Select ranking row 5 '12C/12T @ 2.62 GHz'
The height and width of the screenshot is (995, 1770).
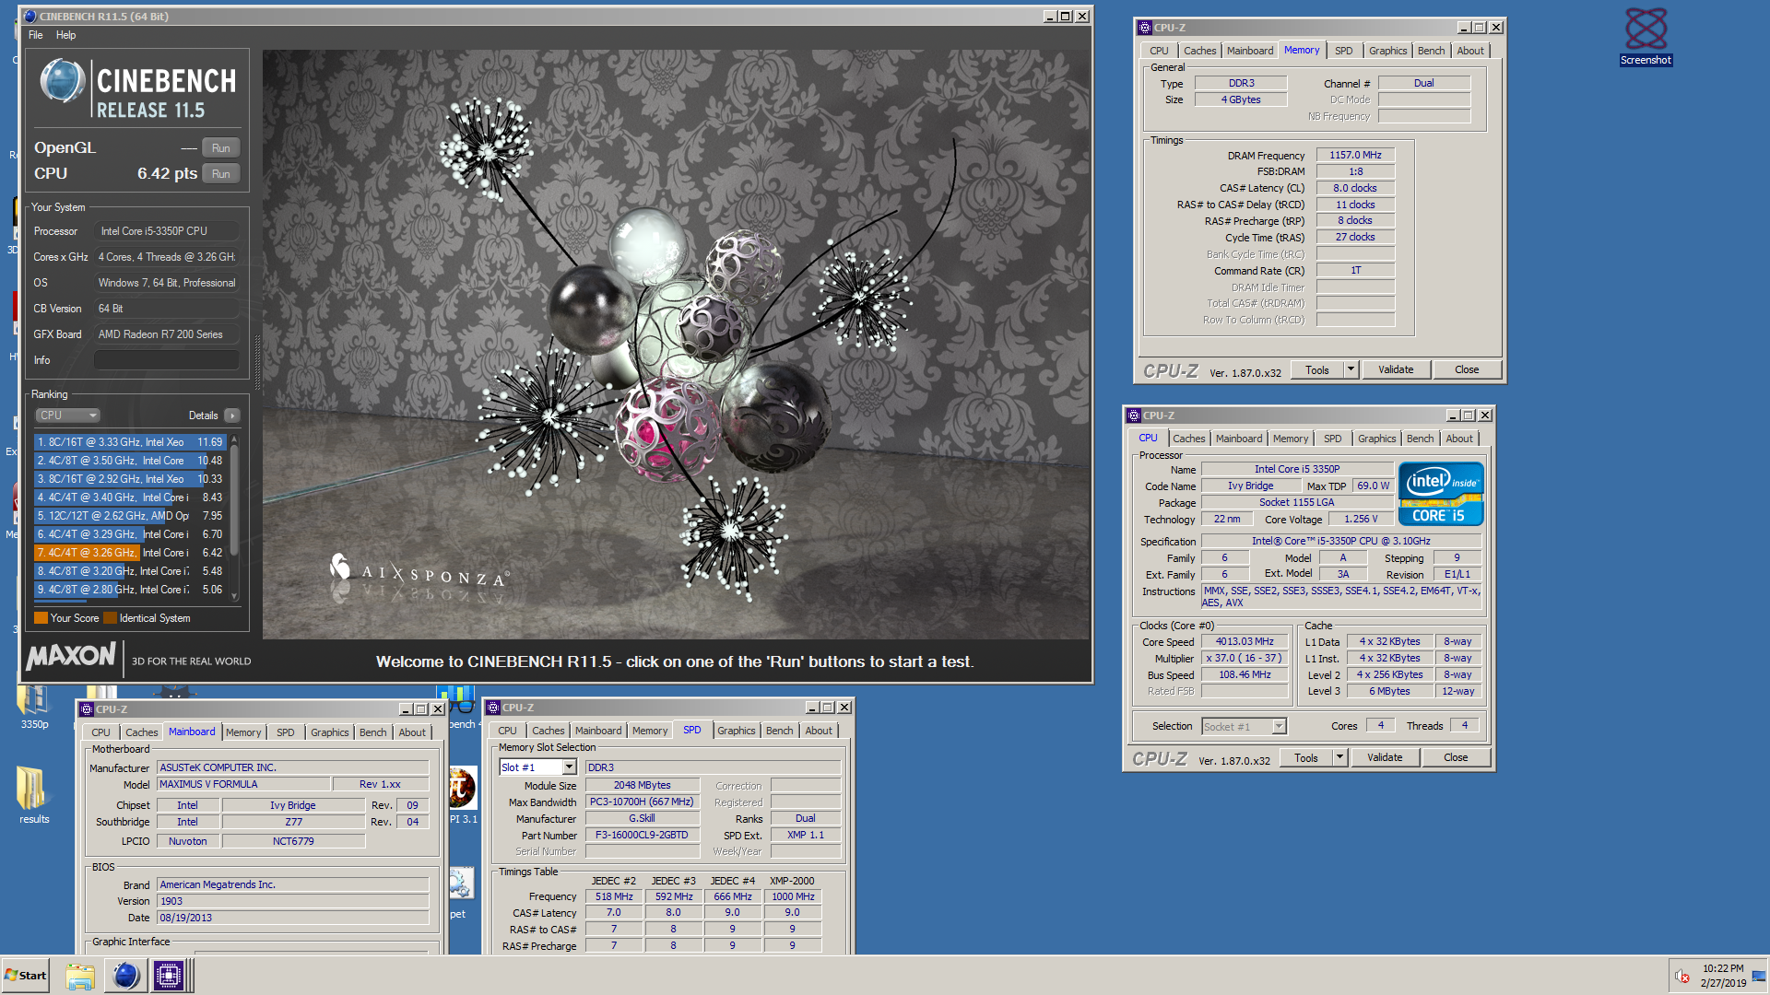tap(130, 516)
